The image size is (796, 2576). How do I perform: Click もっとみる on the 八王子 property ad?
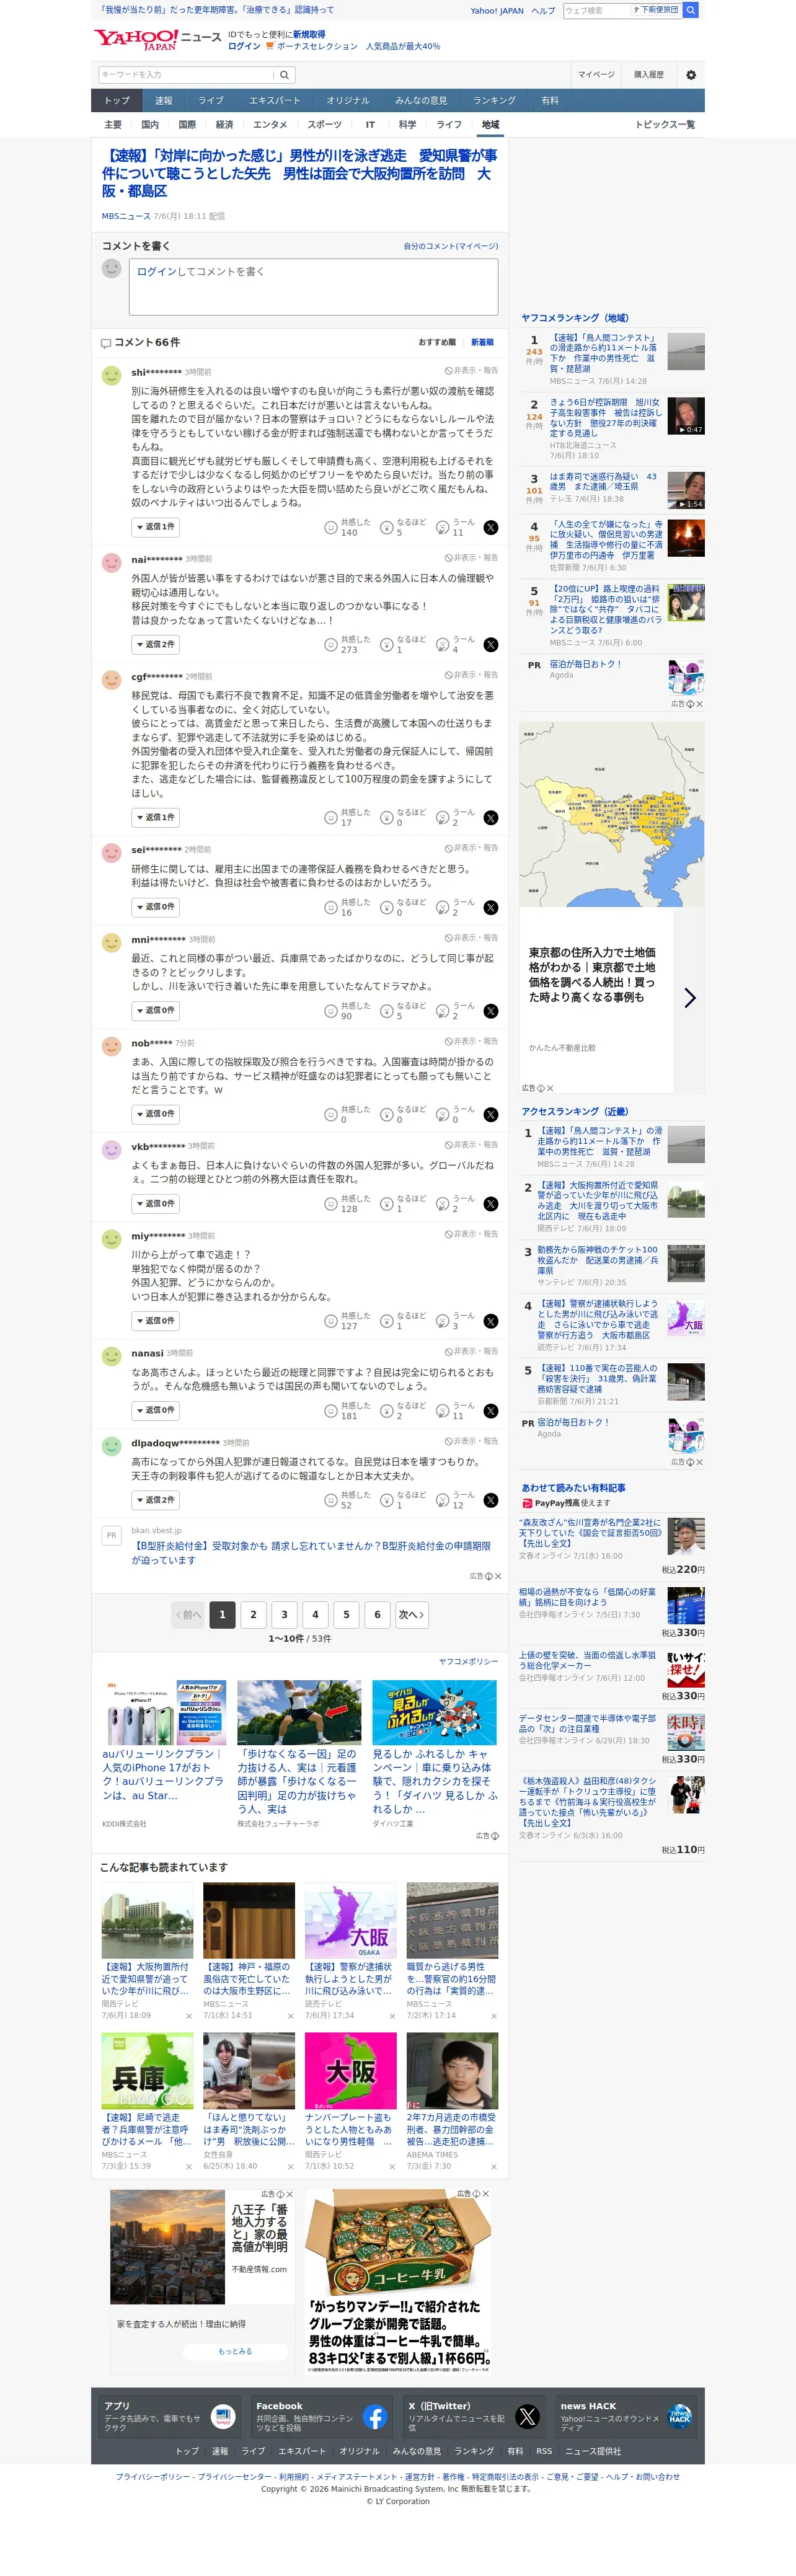[235, 2351]
